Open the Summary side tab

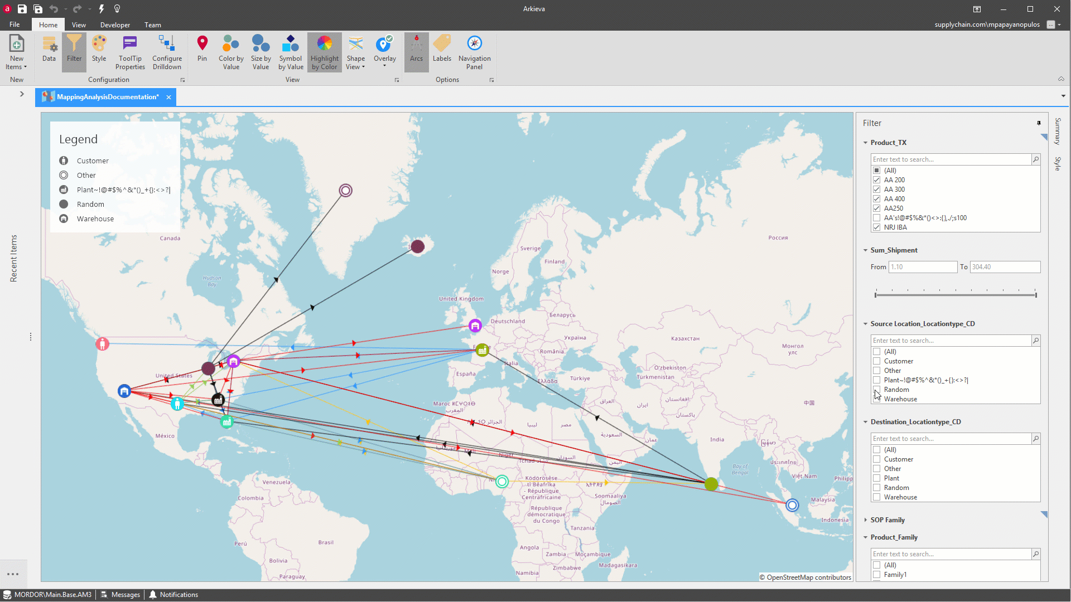click(1058, 132)
